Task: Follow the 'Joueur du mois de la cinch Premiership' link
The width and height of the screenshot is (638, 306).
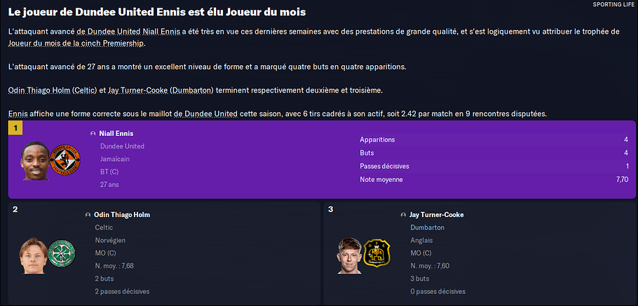Action: [x=76, y=43]
